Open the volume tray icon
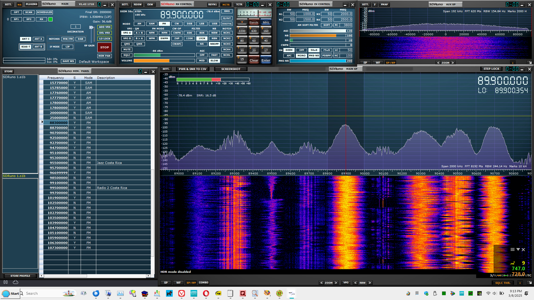 pyautogui.click(x=495, y=293)
